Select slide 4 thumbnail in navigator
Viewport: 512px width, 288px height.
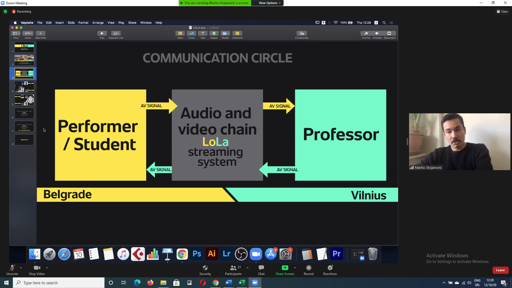[x=24, y=87]
